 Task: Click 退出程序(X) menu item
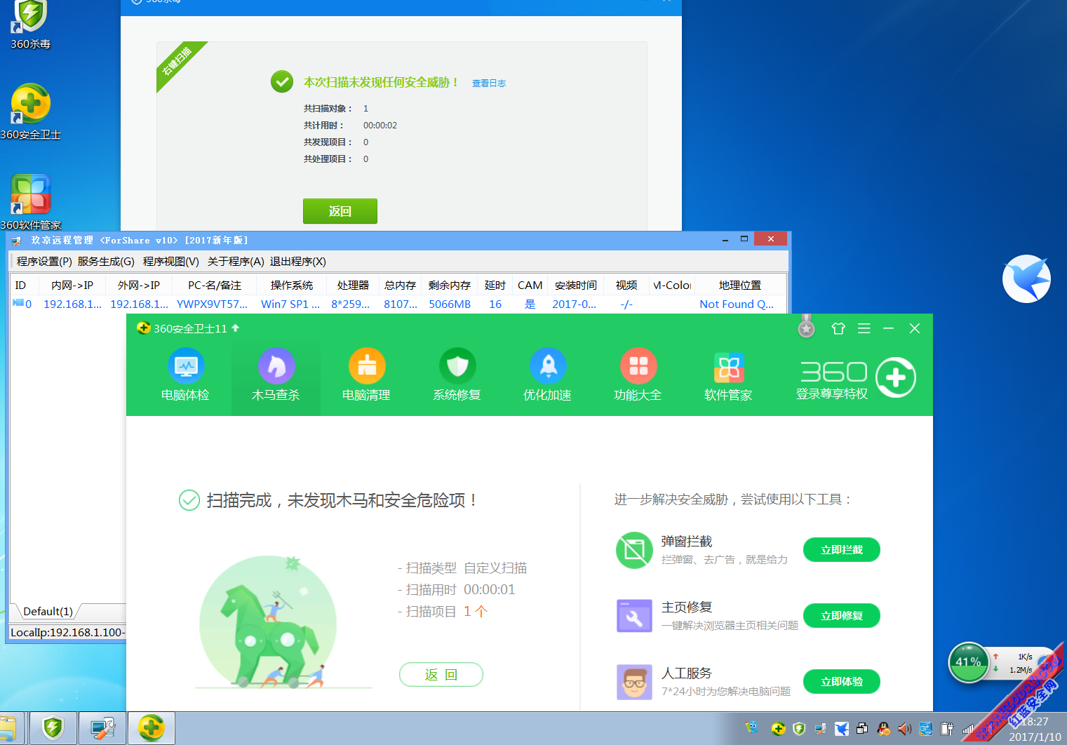298,262
